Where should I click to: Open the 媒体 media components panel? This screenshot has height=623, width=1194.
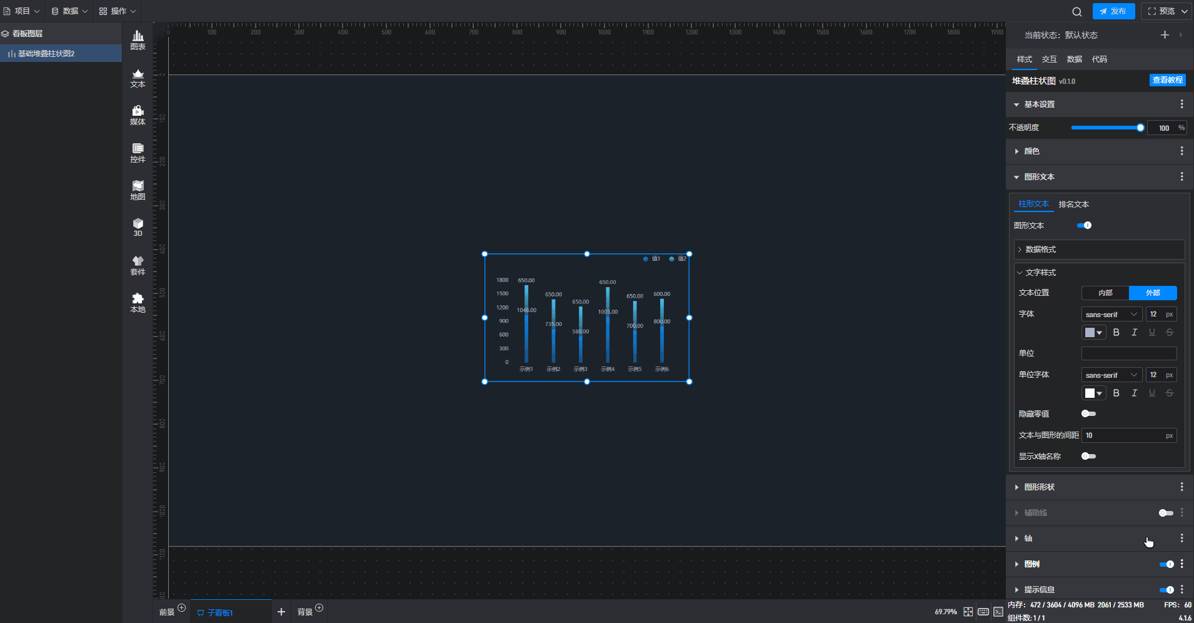(x=138, y=116)
